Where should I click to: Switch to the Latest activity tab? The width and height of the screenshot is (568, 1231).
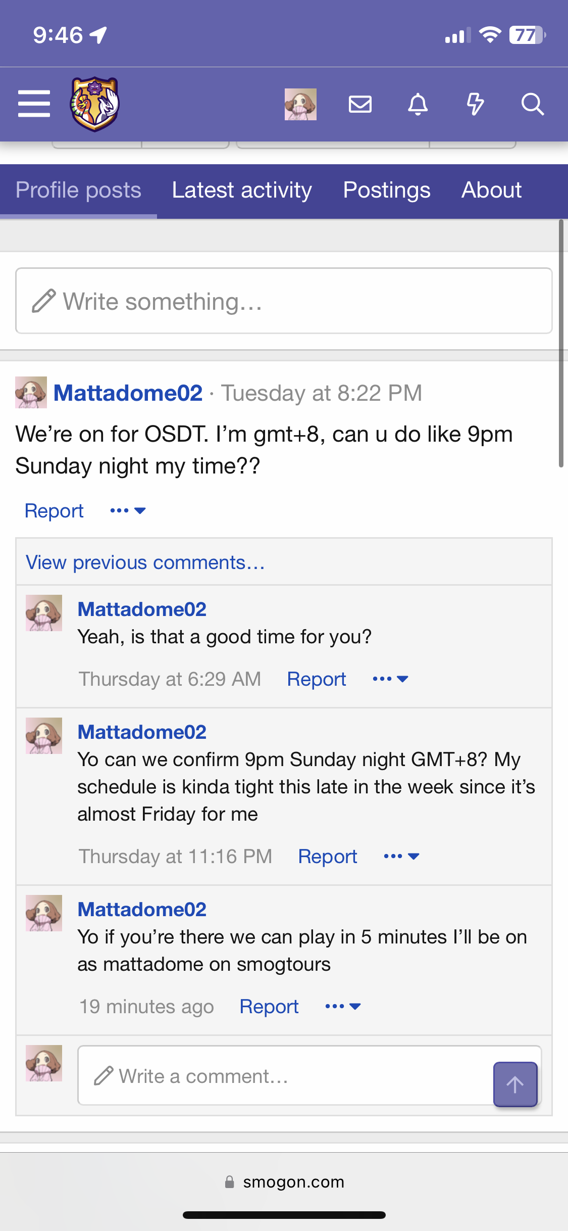point(242,191)
